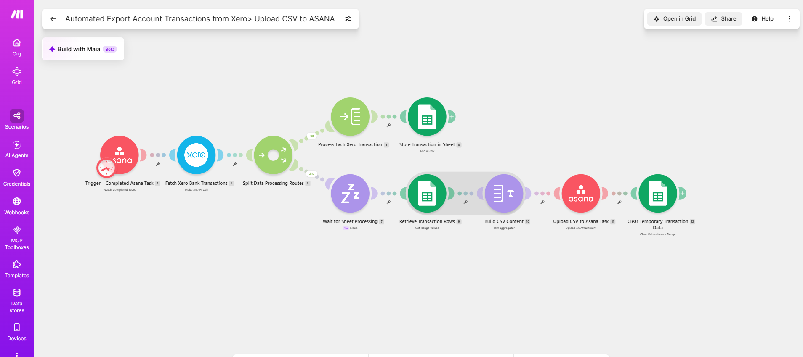
Task: Select the Split Data Processing Routes router
Action: tap(273, 155)
